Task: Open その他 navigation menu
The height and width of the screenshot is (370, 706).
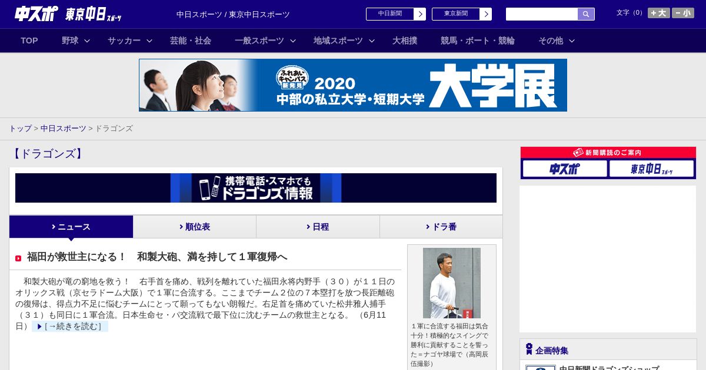Action: tap(551, 41)
